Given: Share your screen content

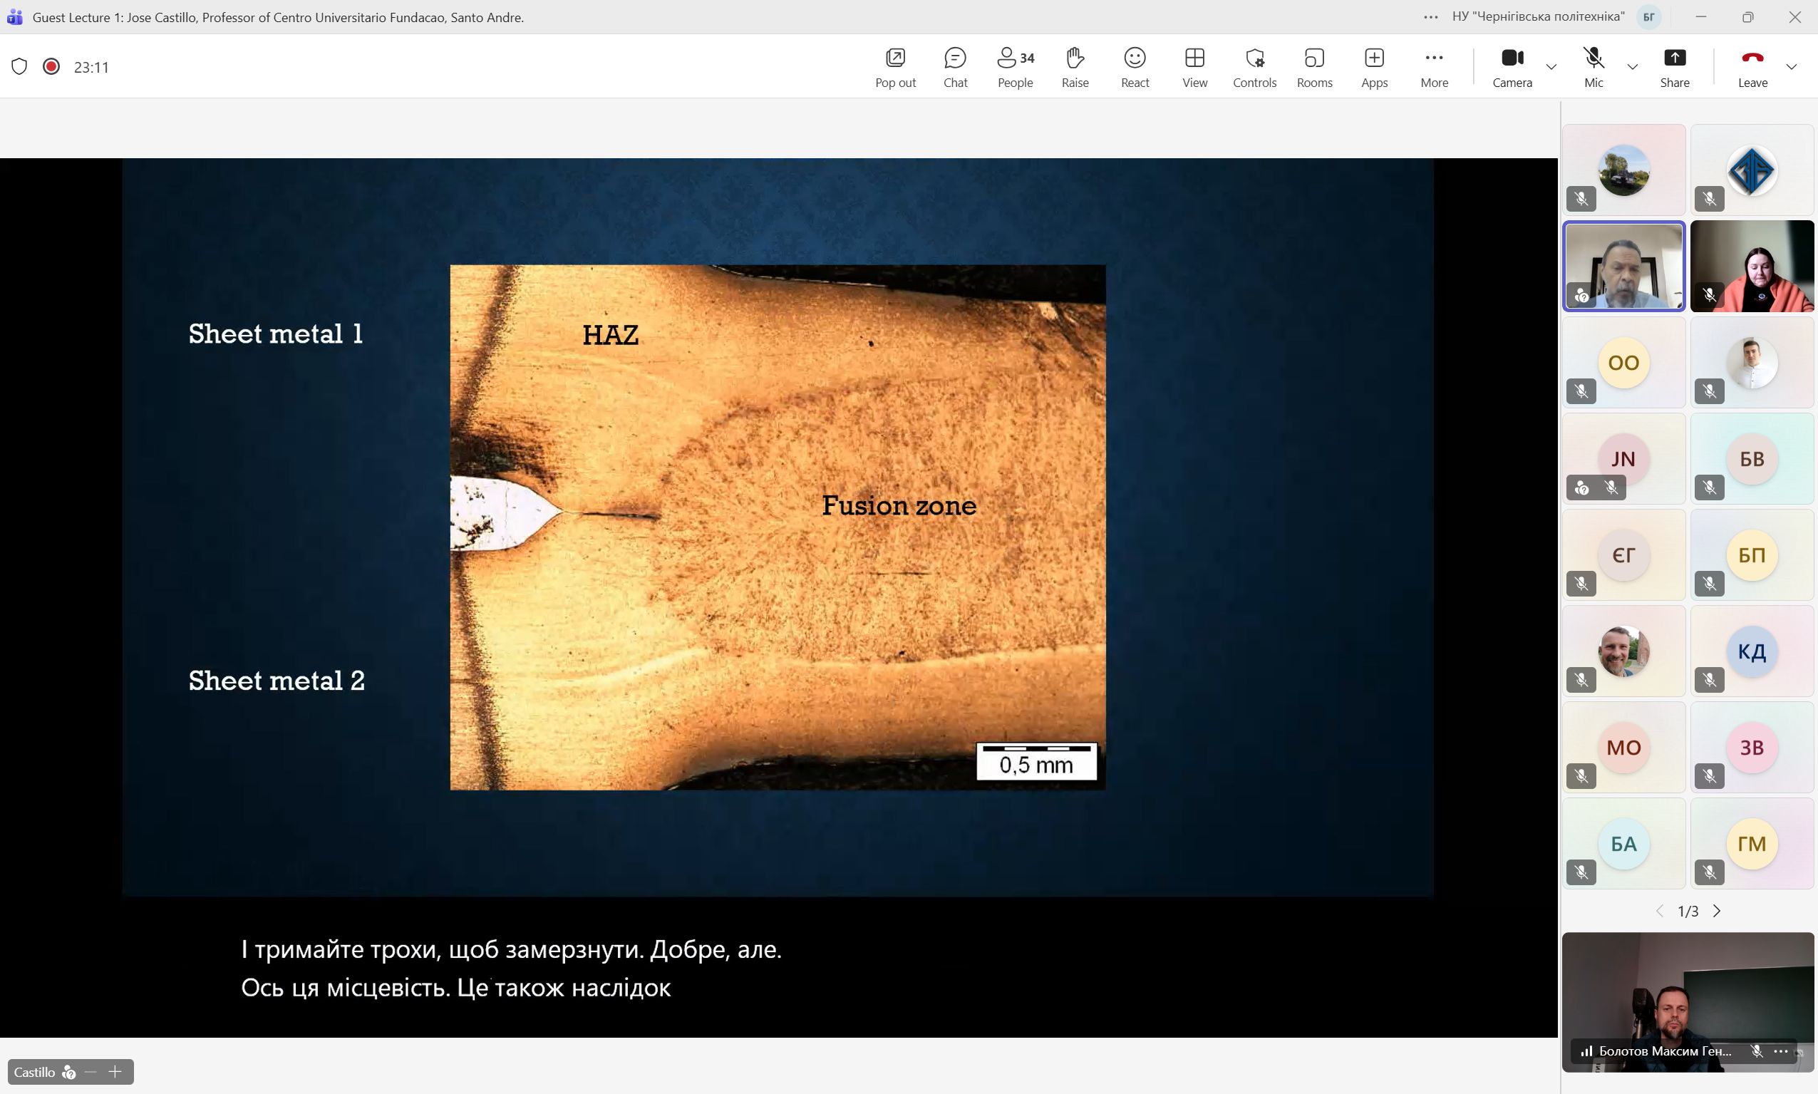Looking at the screenshot, I should click(x=1674, y=67).
